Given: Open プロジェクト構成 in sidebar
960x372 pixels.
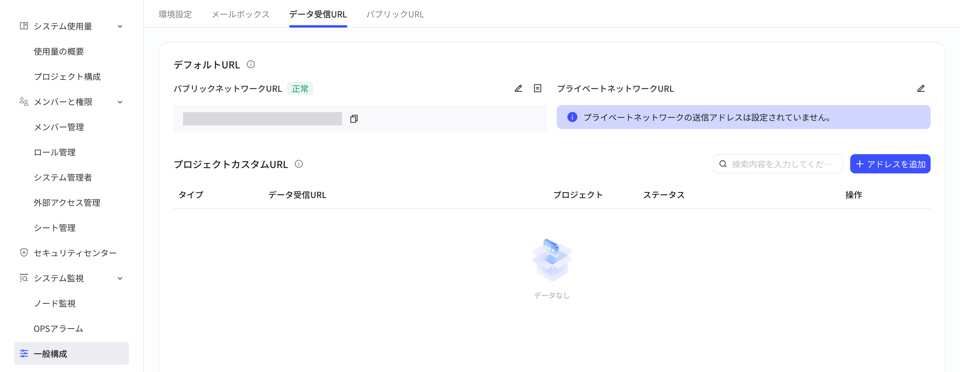Looking at the screenshot, I should pos(67,76).
